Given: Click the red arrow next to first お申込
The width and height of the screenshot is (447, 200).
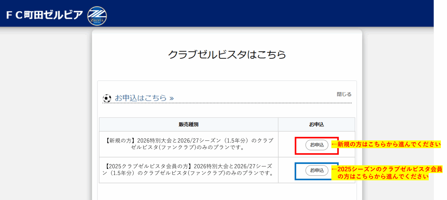Looking at the screenshot, I should [x=334, y=144].
